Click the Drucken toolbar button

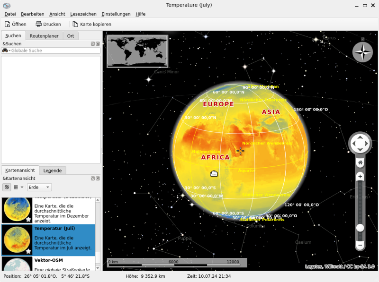coord(48,24)
